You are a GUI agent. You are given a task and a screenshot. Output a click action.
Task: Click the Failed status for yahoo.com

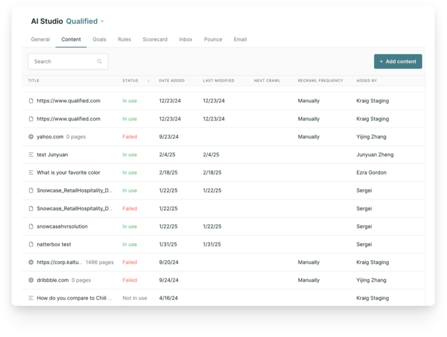(130, 137)
